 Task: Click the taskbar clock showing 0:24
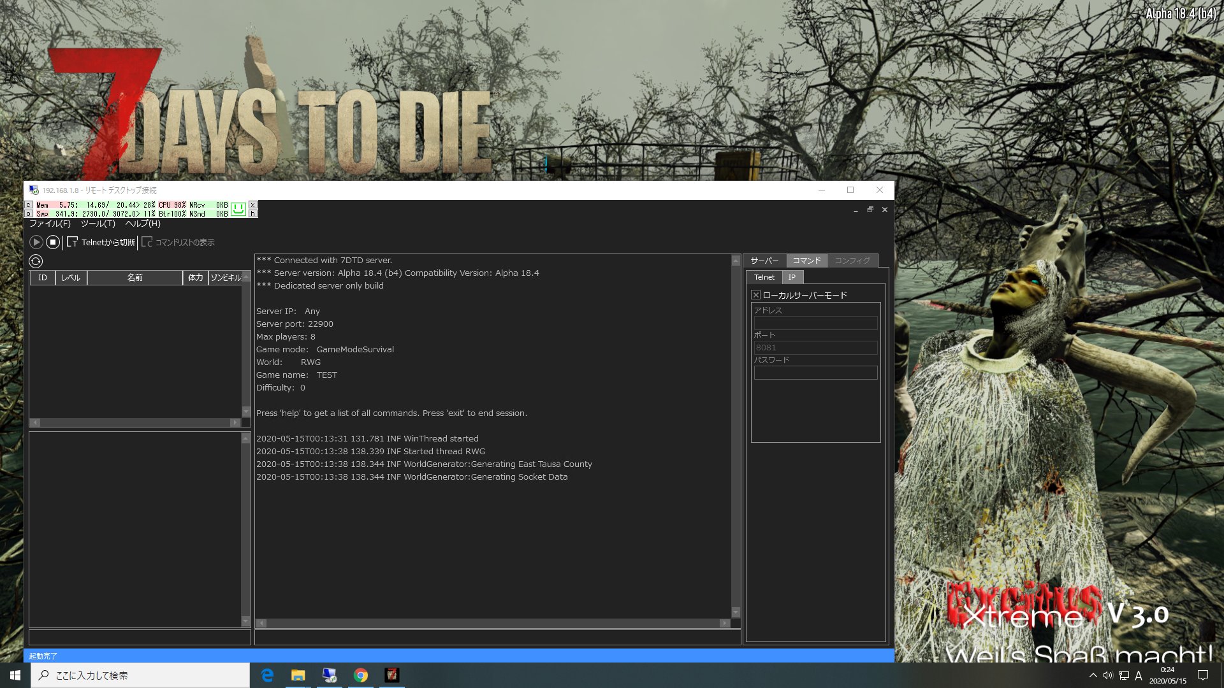1167,675
